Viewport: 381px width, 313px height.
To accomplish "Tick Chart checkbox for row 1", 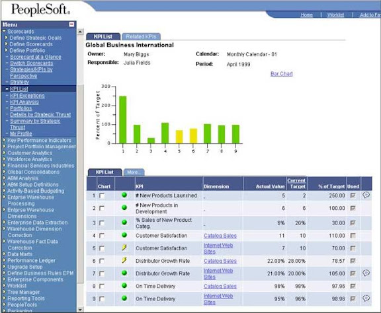I will point(102,196).
